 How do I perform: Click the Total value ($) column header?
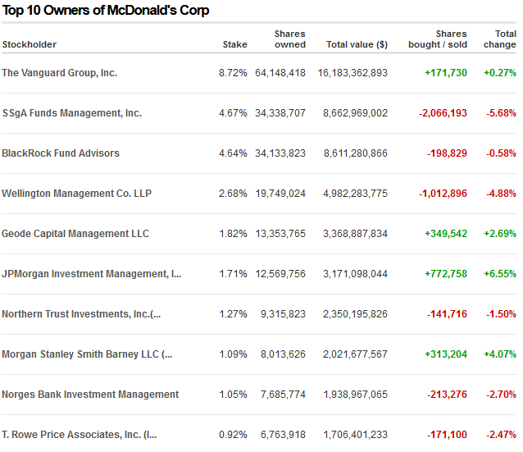(x=357, y=44)
